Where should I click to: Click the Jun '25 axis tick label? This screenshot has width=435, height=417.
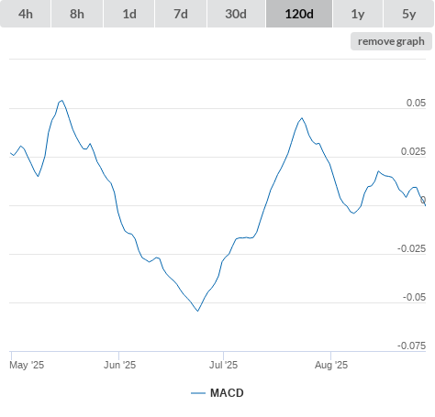pyautogui.click(x=119, y=365)
